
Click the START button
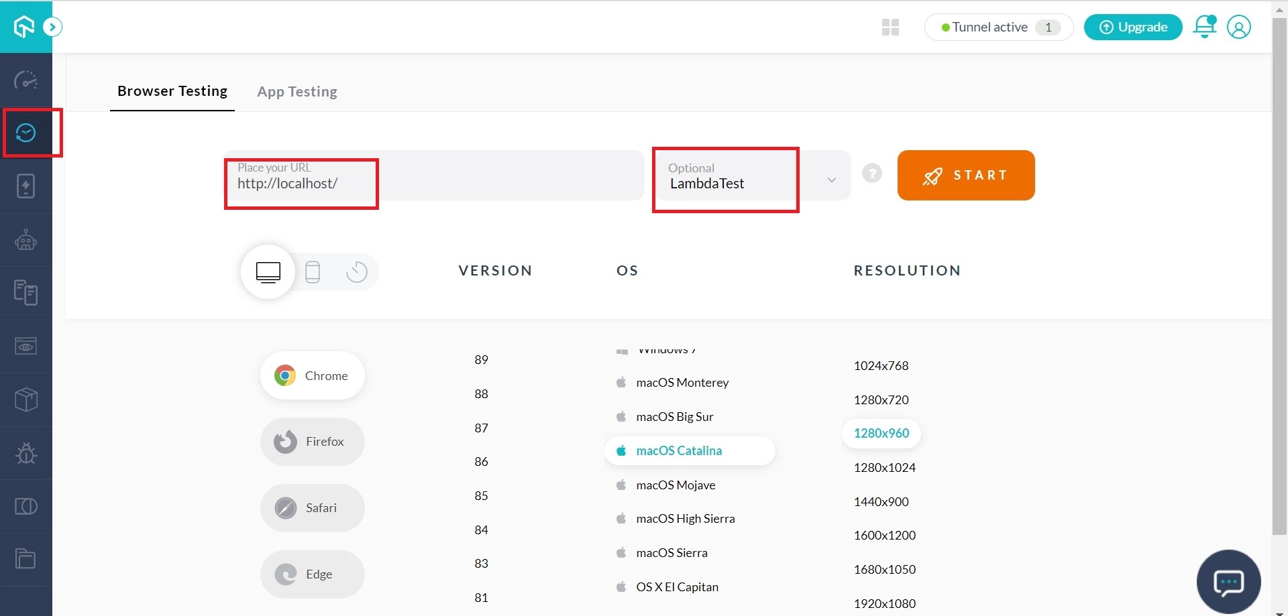(965, 175)
